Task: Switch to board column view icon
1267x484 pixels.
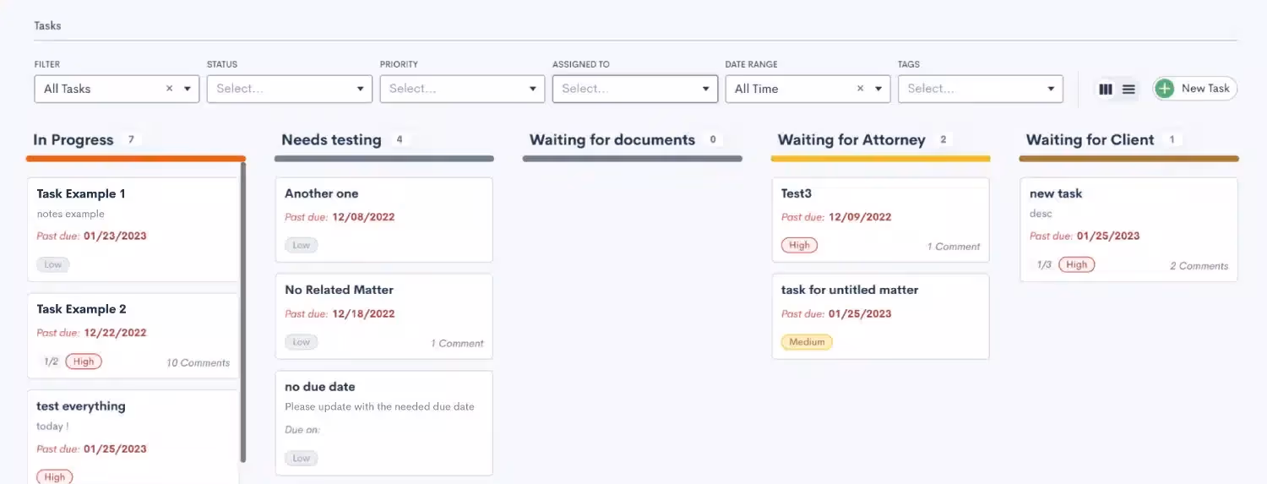Action: (x=1106, y=89)
